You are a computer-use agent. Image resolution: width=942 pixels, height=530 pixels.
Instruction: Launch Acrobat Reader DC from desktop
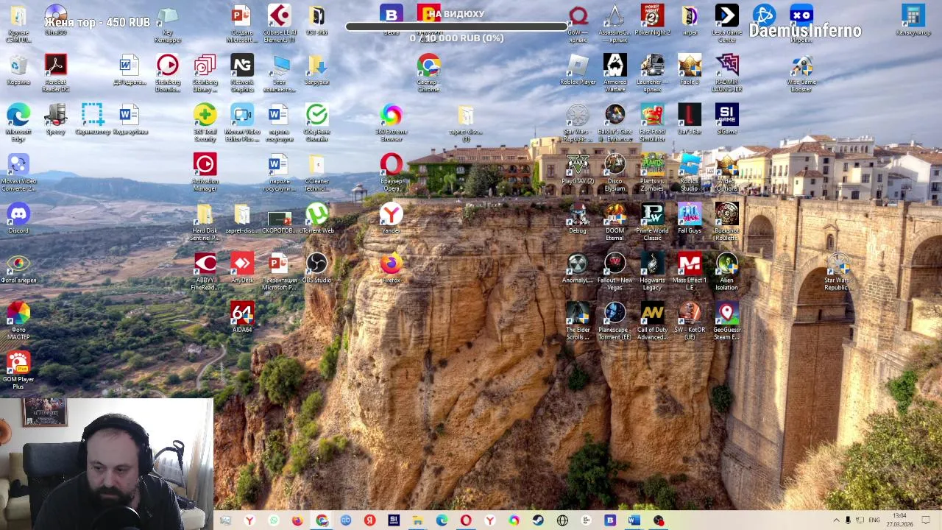pyautogui.click(x=56, y=73)
